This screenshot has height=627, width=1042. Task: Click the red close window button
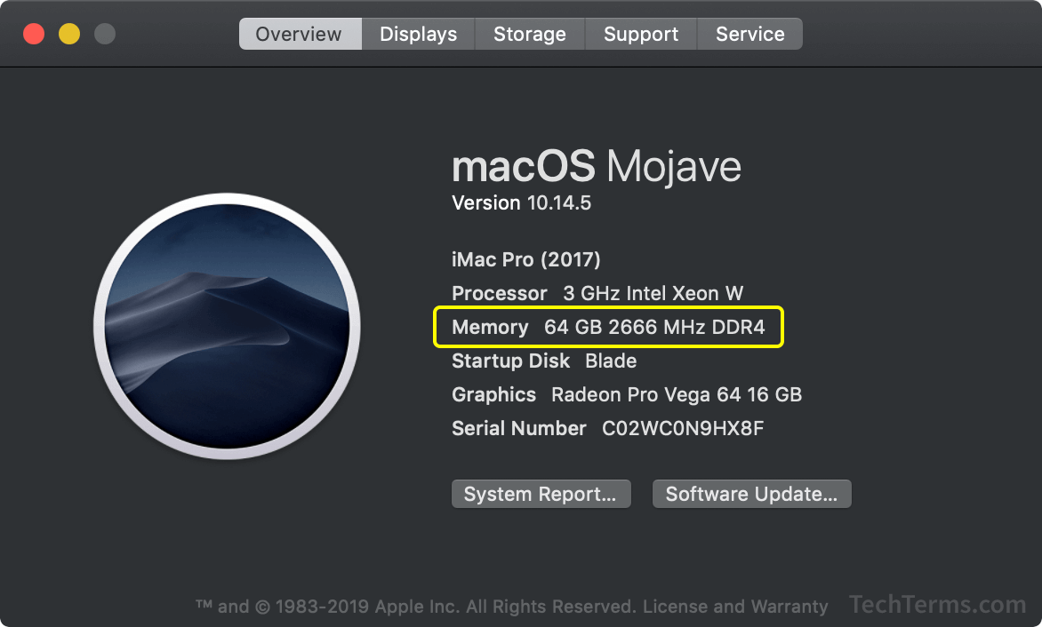click(x=34, y=34)
